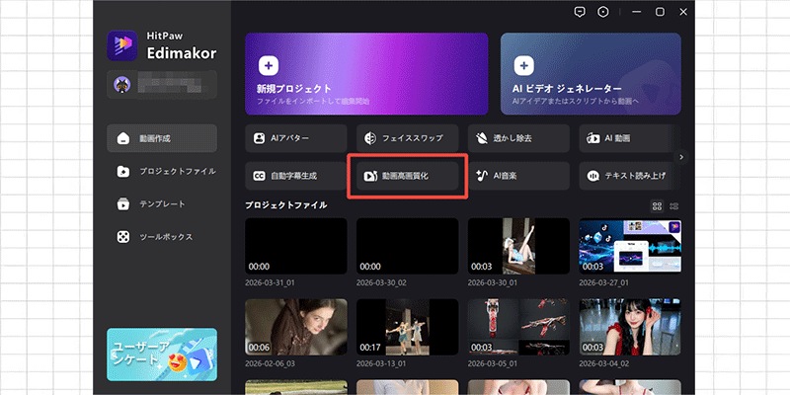Image resolution: width=790 pixels, height=395 pixels.
Task: Open project thumbnail 2026-03-31_01
Action: tap(296, 246)
